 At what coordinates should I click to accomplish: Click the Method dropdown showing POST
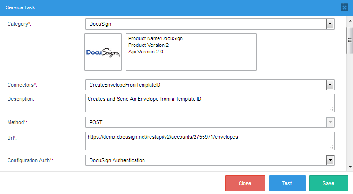210,122
